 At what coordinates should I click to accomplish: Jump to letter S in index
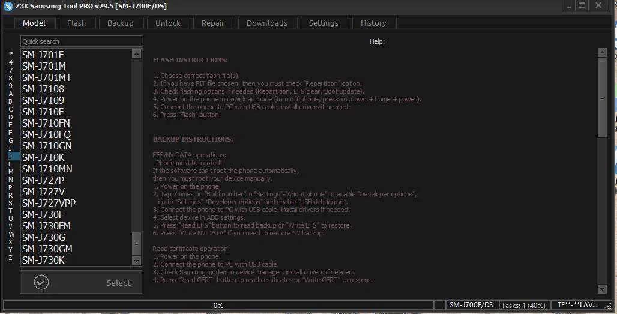pyautogui.click(x=11, y=203)
